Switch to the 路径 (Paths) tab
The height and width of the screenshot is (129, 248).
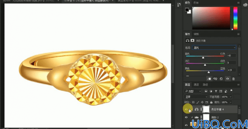pos(205,85)
